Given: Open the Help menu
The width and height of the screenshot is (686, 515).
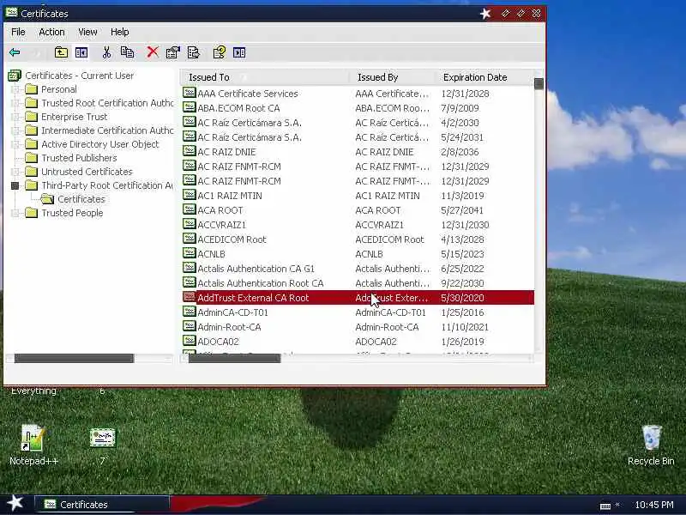Looking at the screenshot, I should [x=119, y=32].
